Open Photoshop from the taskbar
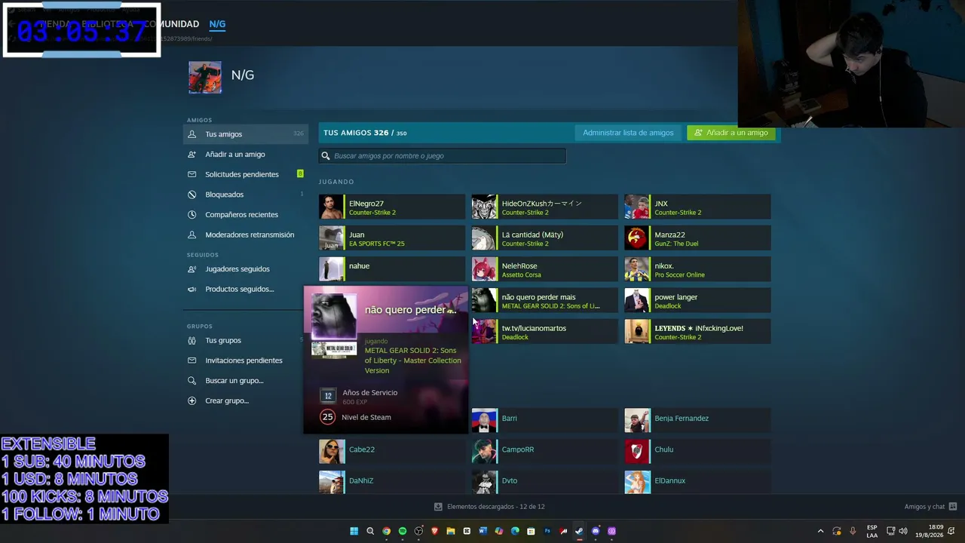965x543 pixels. [547, 531]
